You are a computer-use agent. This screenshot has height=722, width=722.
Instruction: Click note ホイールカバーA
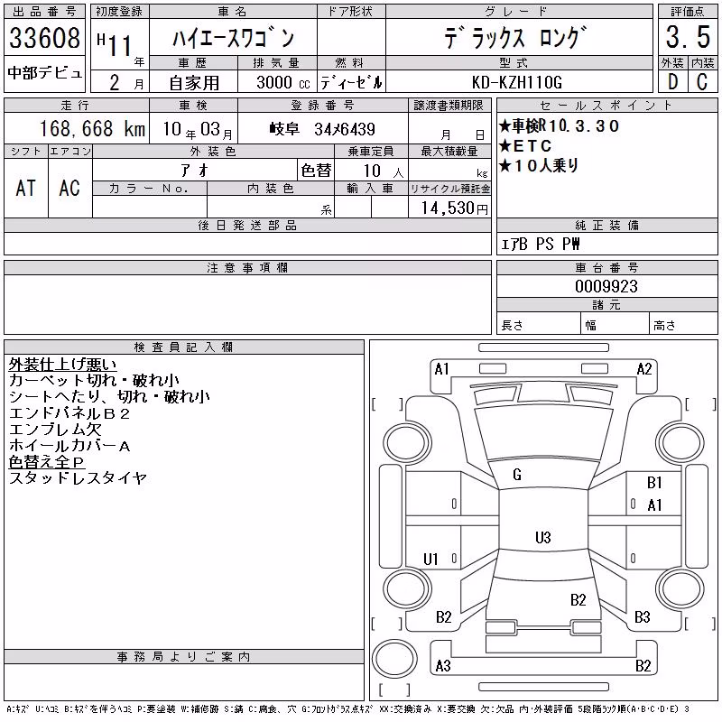69,446
